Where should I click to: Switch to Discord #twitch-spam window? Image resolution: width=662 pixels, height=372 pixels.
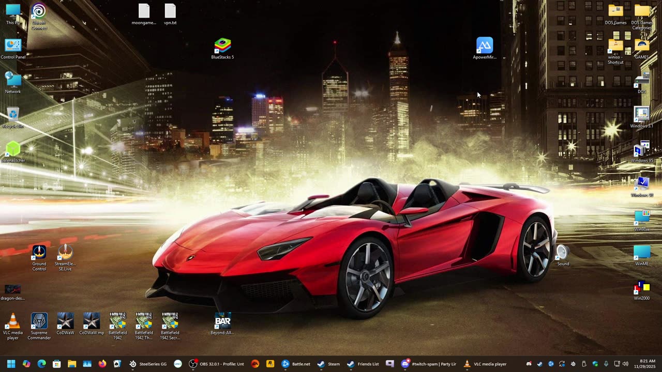pyautogui.click(x=429, y=364)
